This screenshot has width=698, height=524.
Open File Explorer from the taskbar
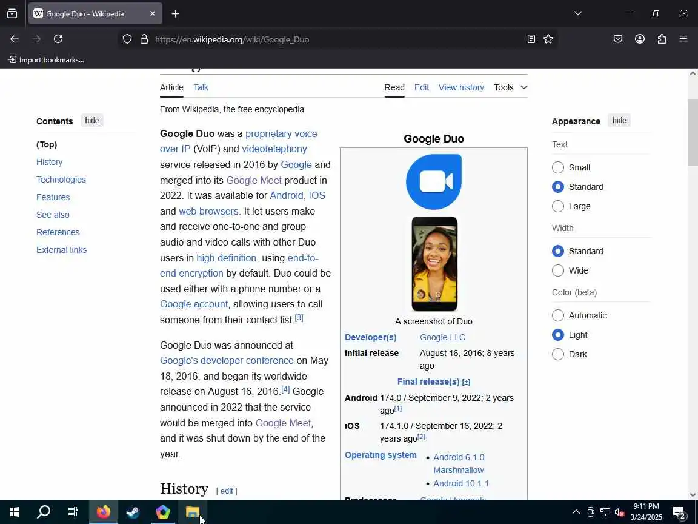(192, 512)
